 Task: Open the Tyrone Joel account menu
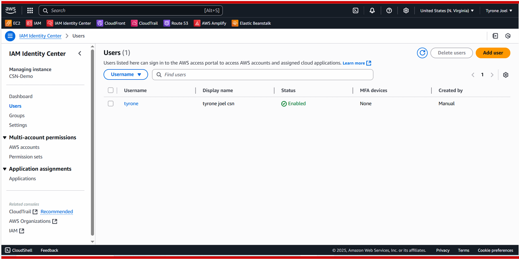pos(499,11)
